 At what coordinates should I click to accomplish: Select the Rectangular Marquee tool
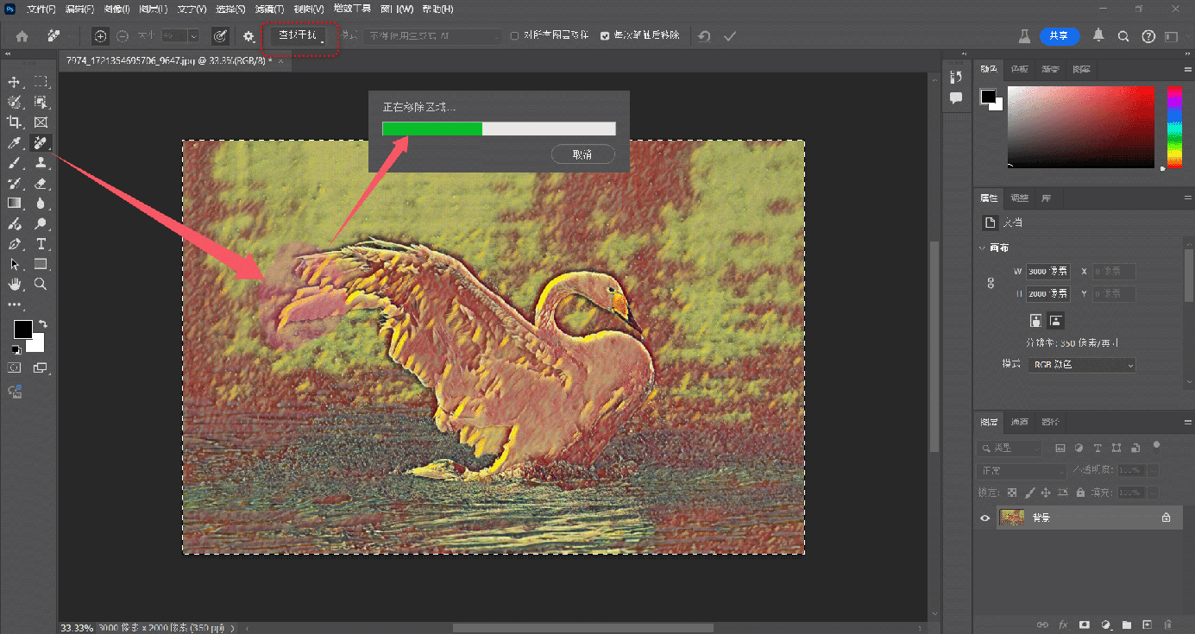pos(41,82)
